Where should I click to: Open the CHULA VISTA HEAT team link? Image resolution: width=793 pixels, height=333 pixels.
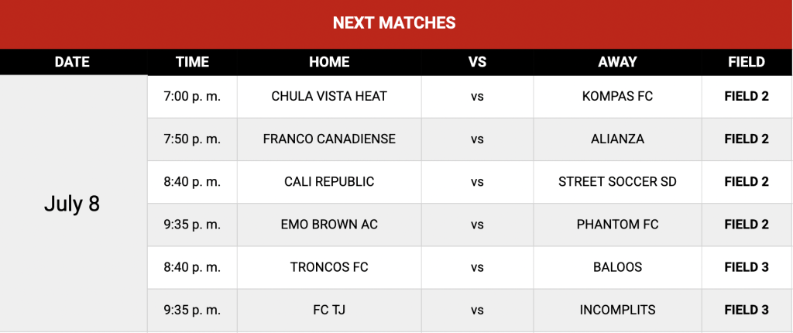(329, 96)
